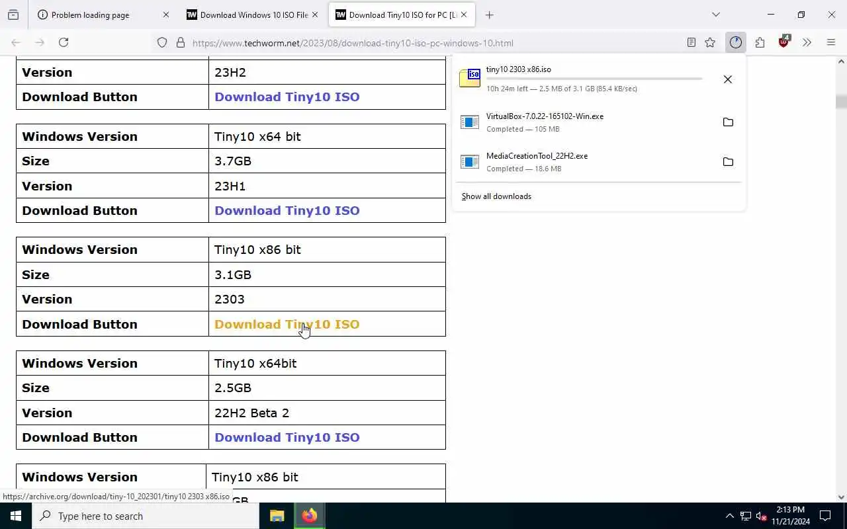This screenshot has width=847, height=529.
Task: List all tabs dropdown arrow
Action: tap(715, 15)
